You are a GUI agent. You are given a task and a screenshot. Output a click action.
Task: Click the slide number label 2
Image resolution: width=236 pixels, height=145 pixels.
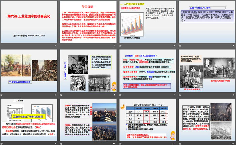click(115, 46)
